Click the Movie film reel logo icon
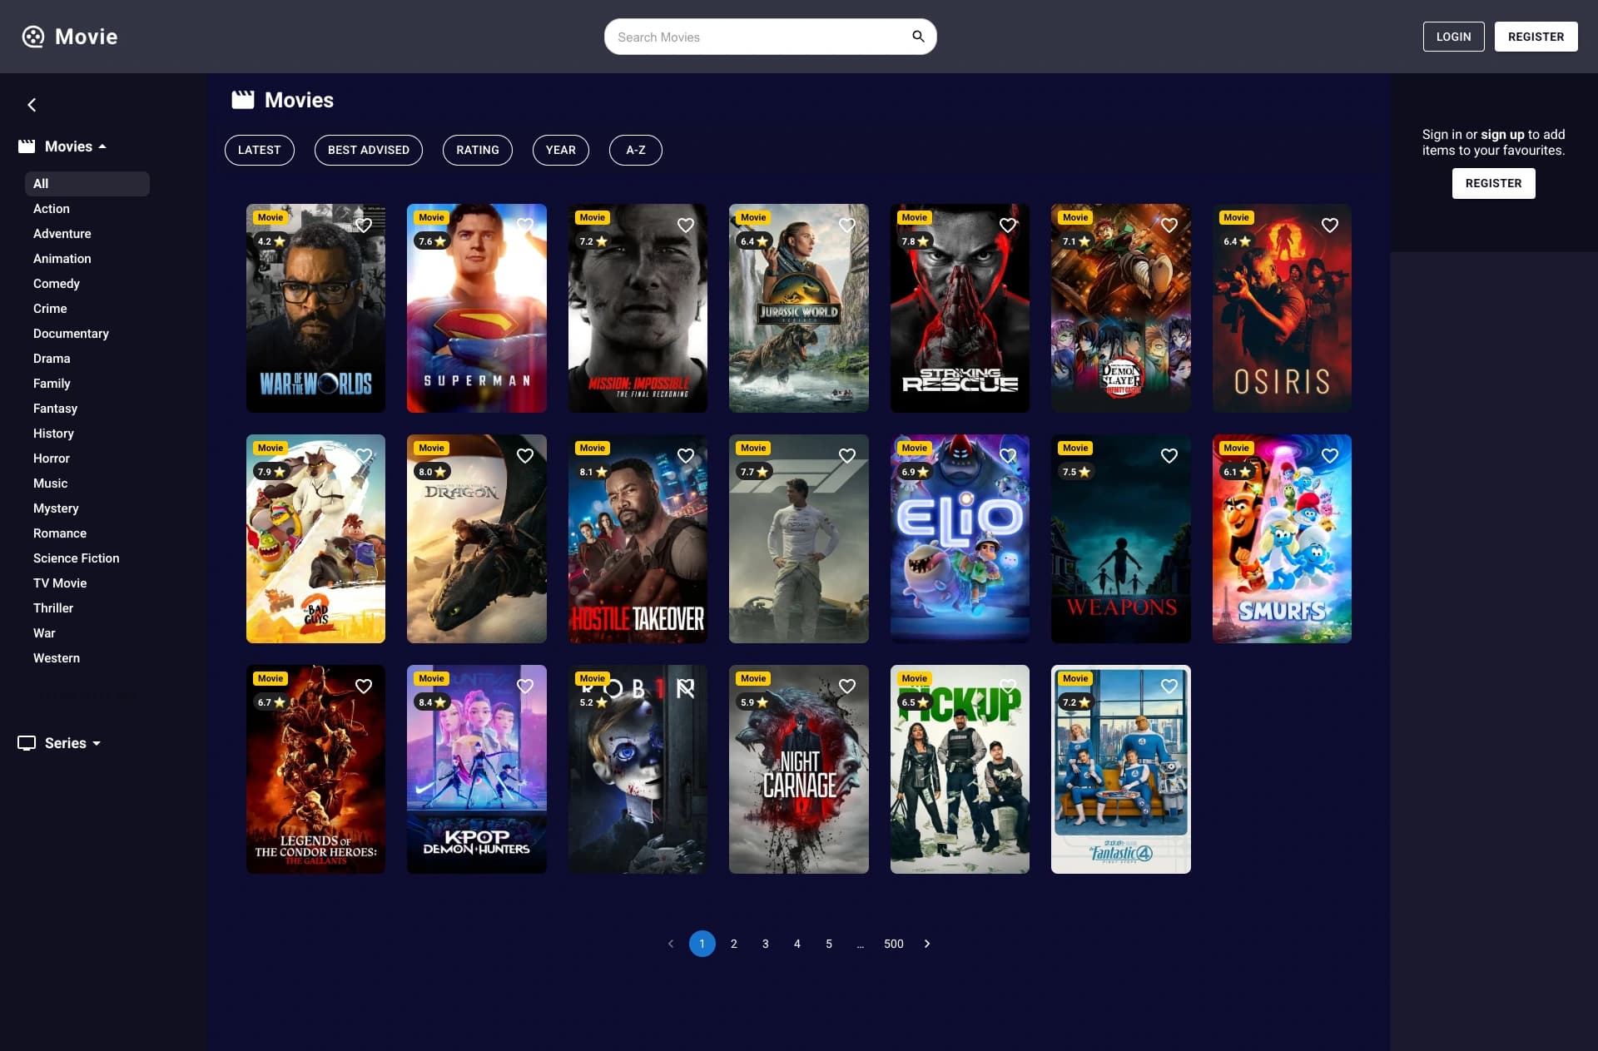Screen dimensions: 1598x1051 [33, 37]
